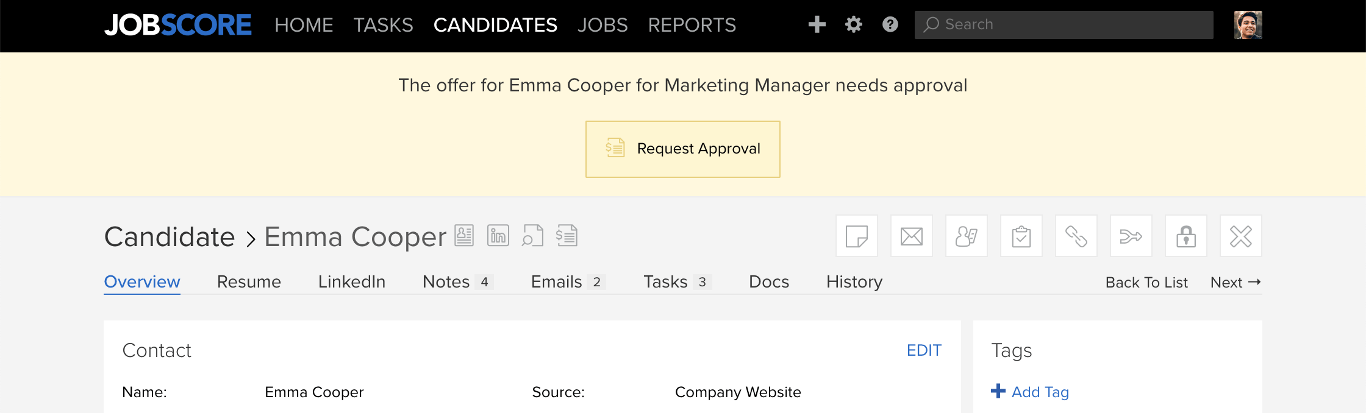This screenshot has height=413, width=1366.
Task: Open the Notes tab
Action: [458, 282]
